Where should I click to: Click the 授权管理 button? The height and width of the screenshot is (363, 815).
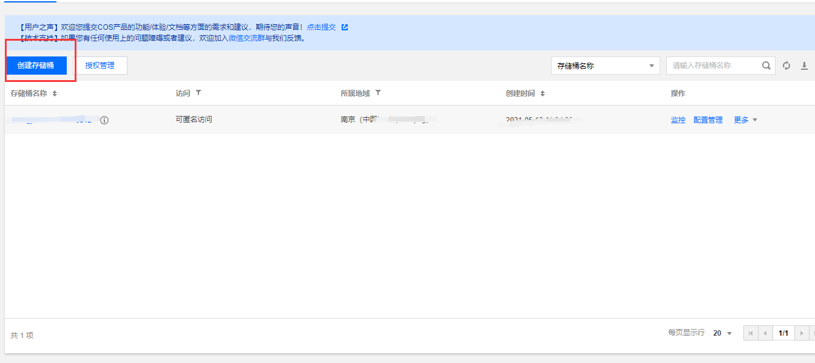click(101, 65)
